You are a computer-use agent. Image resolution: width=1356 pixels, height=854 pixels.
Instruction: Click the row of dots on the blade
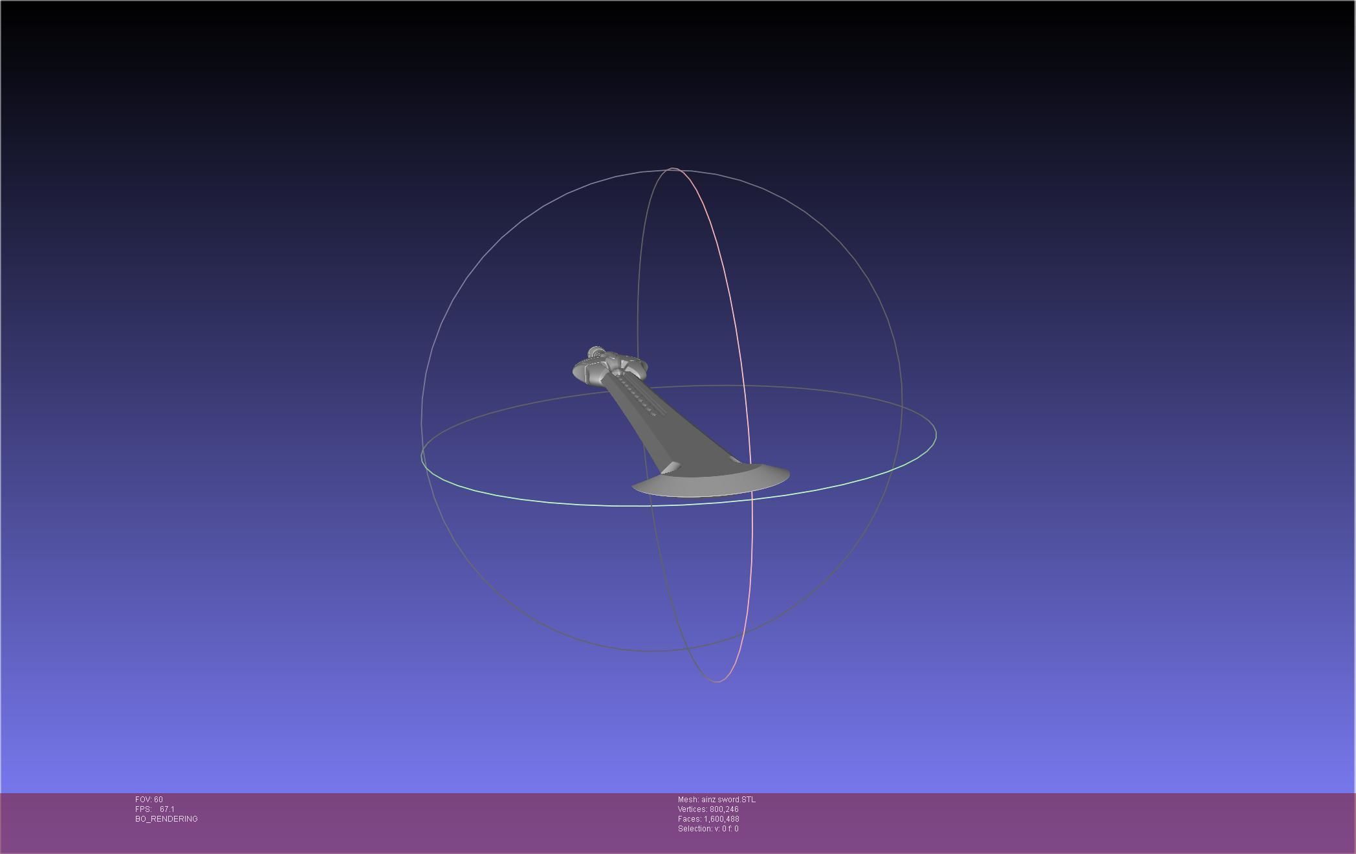coord(638,396)
